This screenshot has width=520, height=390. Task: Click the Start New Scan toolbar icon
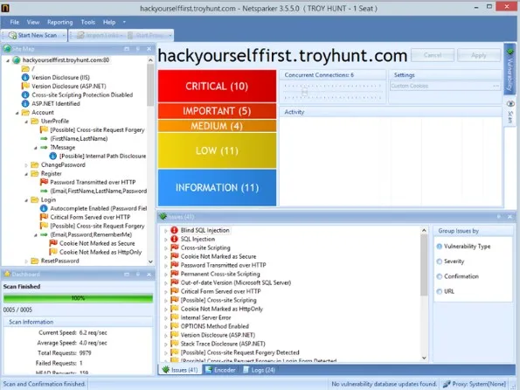[12, 35]
